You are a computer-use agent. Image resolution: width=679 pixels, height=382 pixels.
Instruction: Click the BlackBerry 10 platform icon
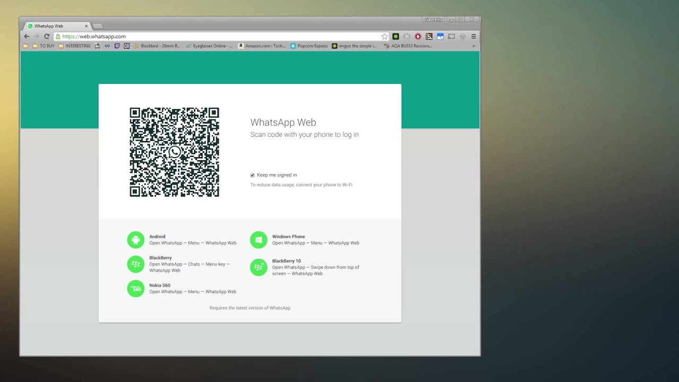(x=259, y=267)
